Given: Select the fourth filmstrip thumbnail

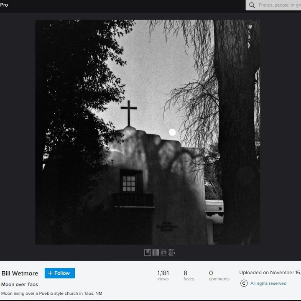Looking at the screenshot, I should [171, 253].
